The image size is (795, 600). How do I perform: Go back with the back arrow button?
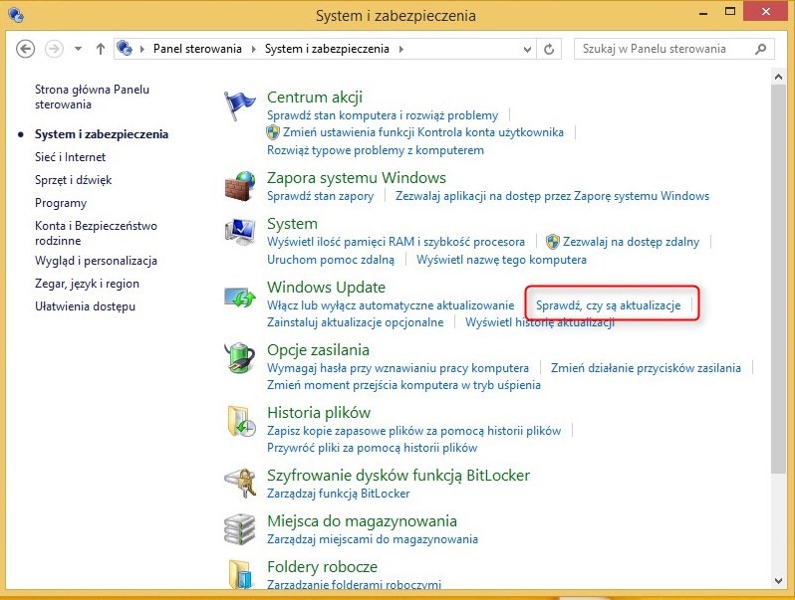pos(26,49)
